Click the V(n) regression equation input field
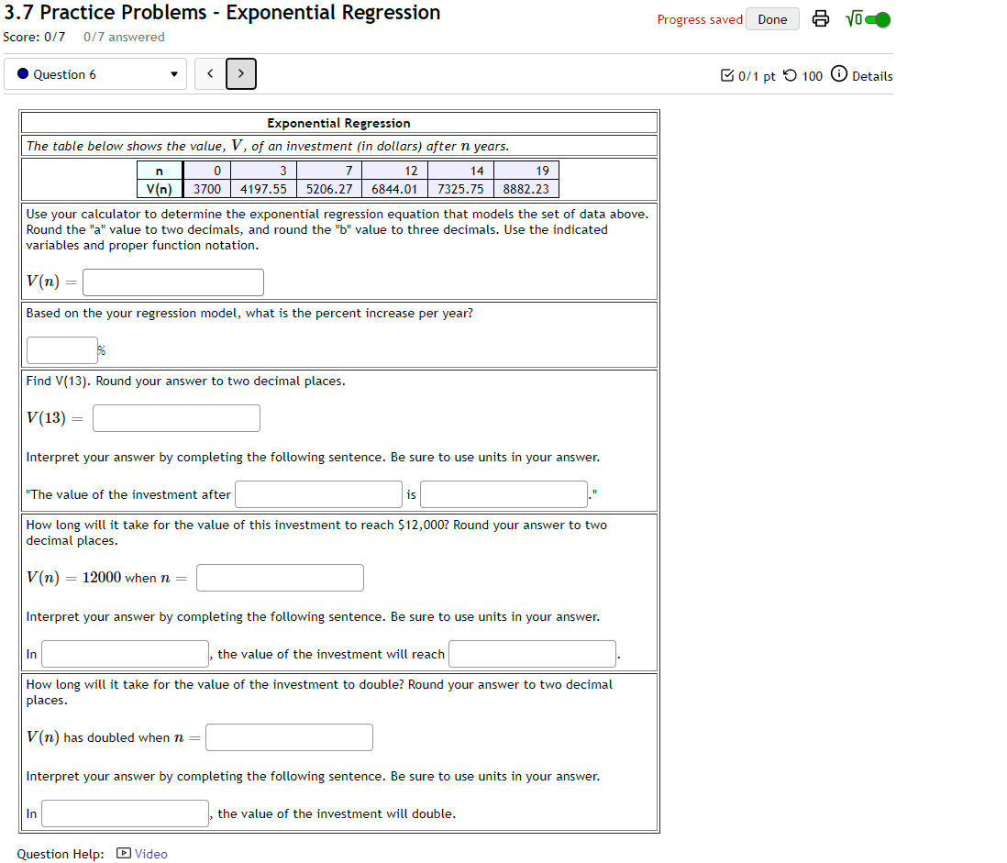 coord(172,282)
